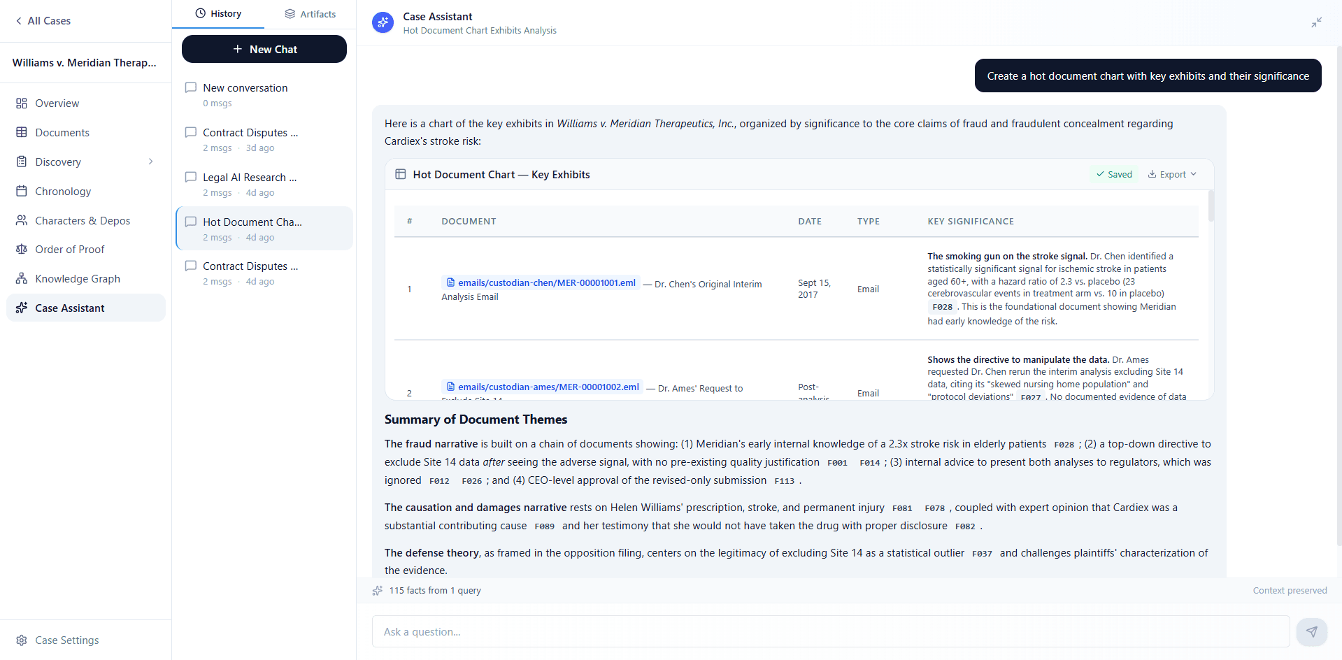Click the send message paper plane icon
Viewport: 1342px width, 660px height.
pos(1311,631)
